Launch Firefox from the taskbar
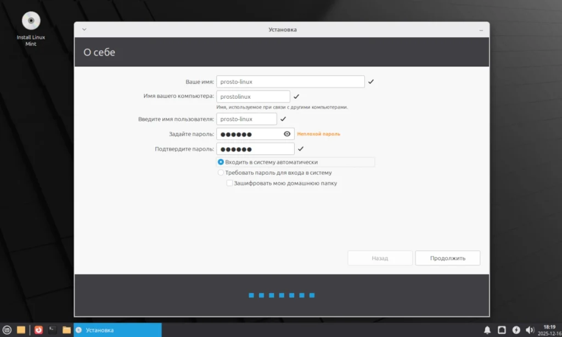Screen dimensions: 562x337 (x=38, y=330)
